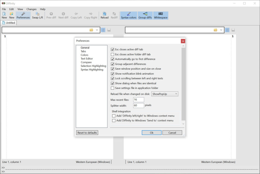Toggle Syntax colors in the toolbar

coord(128,15)
